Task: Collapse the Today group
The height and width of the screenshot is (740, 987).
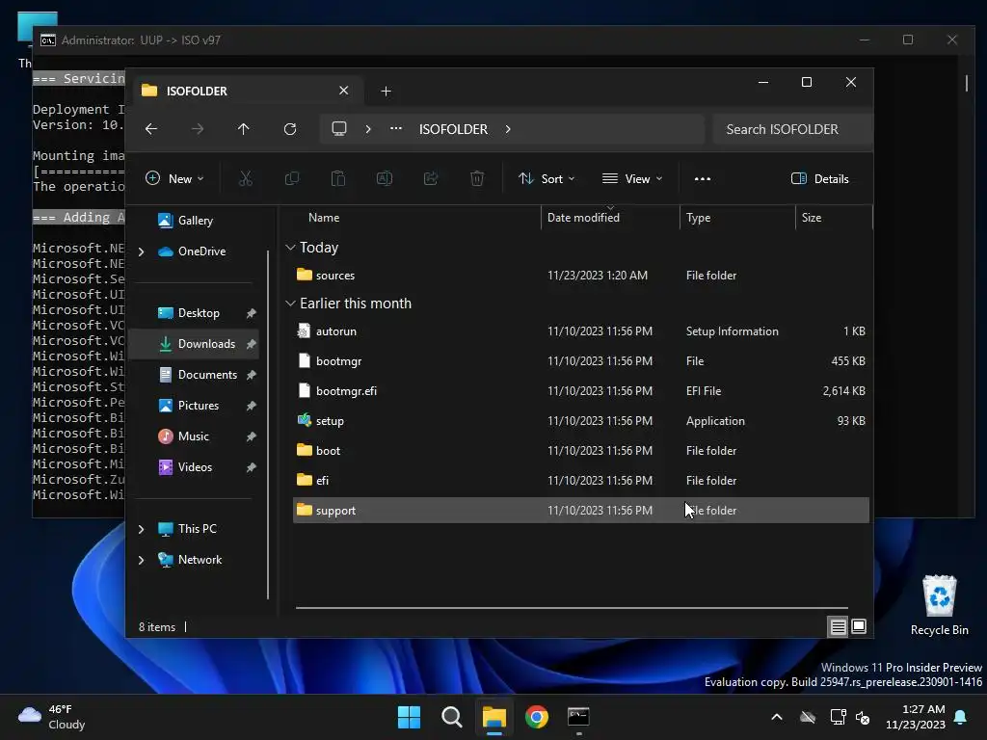Action: point(290,248)
